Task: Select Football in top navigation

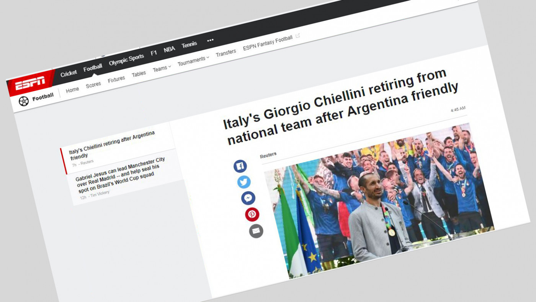Action: pyautogui.click(x=93, y=67)
